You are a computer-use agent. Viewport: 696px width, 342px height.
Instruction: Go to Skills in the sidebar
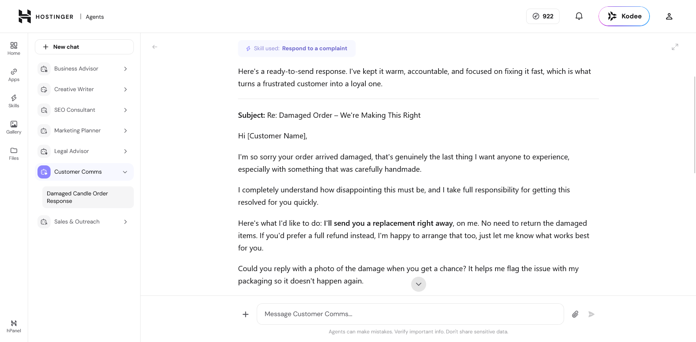coord(14,101)
